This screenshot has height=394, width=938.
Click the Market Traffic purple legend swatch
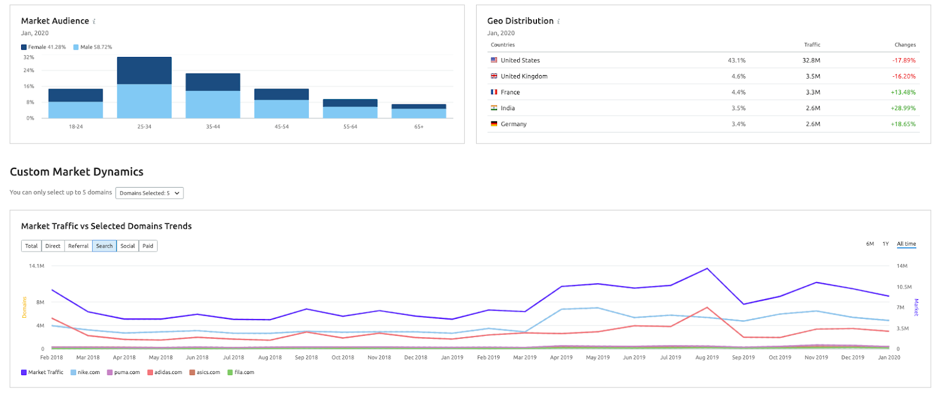pyautogui.click(x=24, y=372)
